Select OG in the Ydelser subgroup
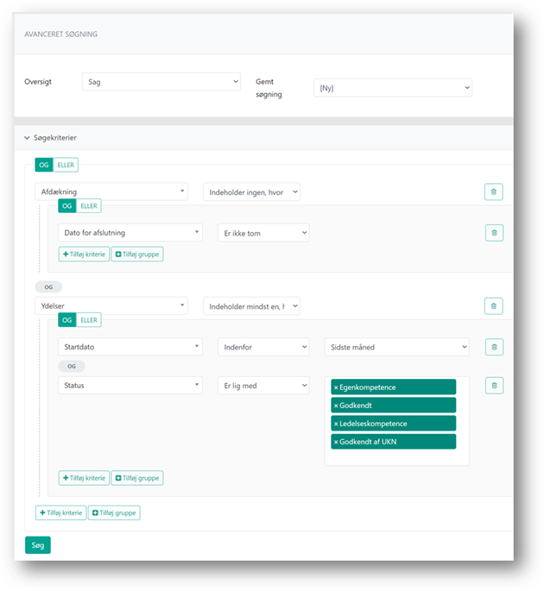Screen dimensions: 544x591 click(66, 320)
